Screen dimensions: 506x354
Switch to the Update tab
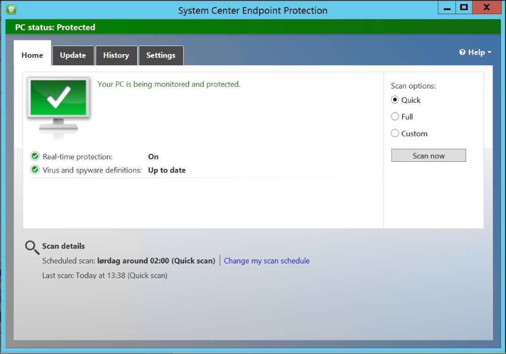(73, 56)
